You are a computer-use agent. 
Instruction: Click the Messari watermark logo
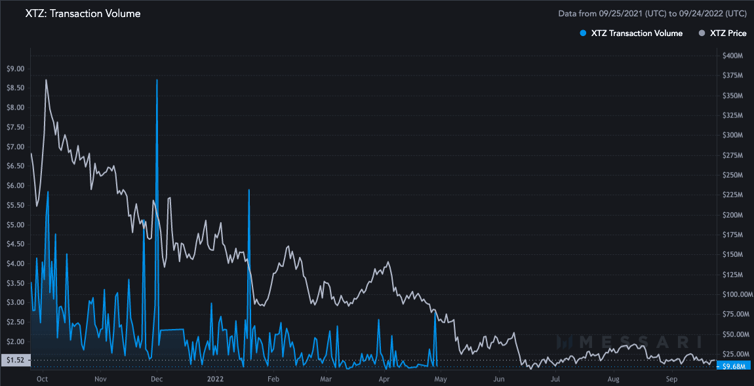628,341
